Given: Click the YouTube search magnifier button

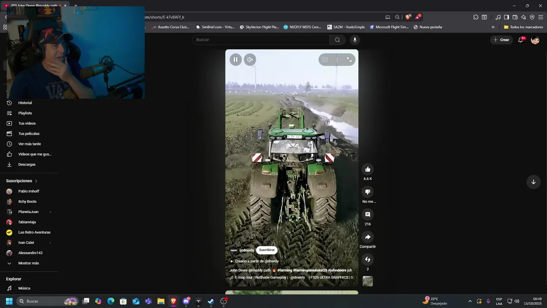Looking at the screenshot, I should pyautogui.click(x=338, y=40).
